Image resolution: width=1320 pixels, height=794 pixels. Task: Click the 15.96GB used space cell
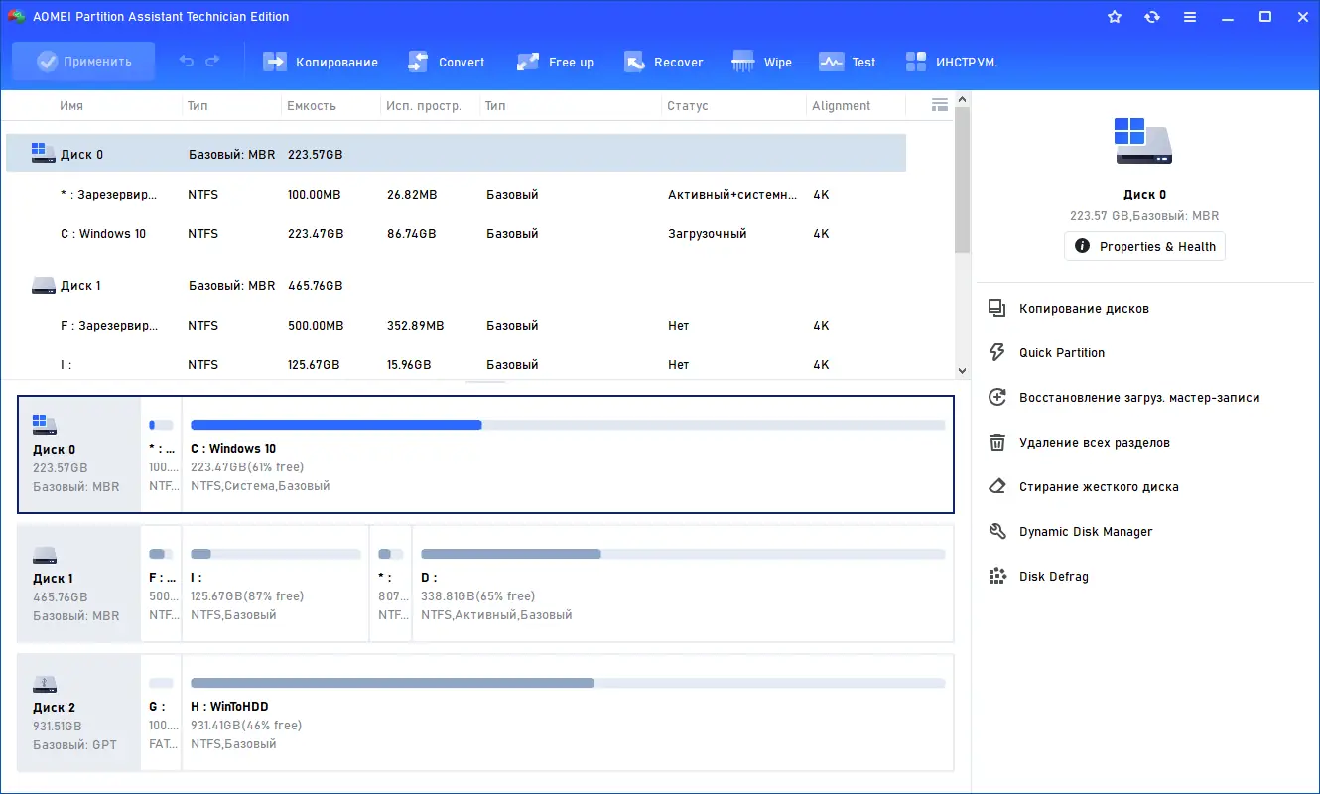tap(409, 365)
